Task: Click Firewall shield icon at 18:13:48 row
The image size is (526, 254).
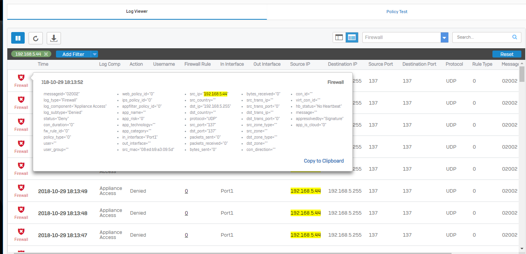Action: pos(21,210)
